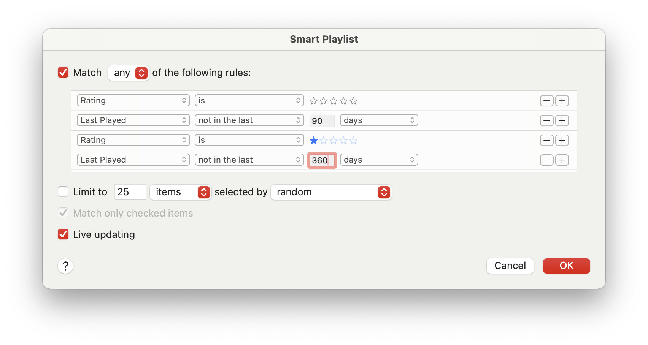
Task: Remove the one-star Rating rule
Action: pyautogui.click(x=546, y=140)
